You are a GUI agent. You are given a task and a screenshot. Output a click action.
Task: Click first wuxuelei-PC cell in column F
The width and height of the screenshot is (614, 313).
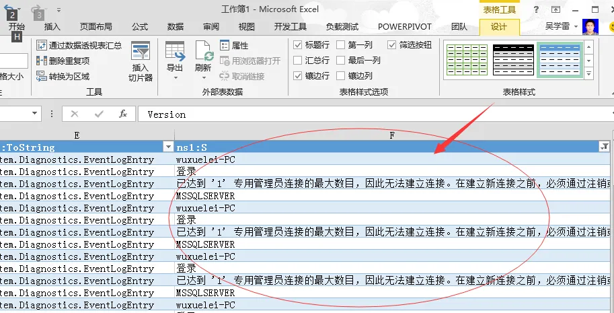(x=392, y=159)
